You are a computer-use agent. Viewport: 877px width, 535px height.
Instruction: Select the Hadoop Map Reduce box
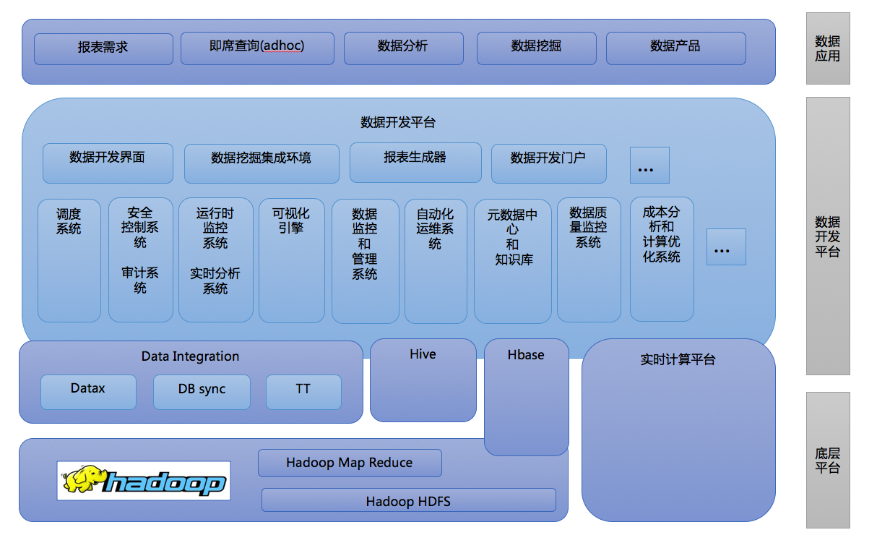[350, 463]
